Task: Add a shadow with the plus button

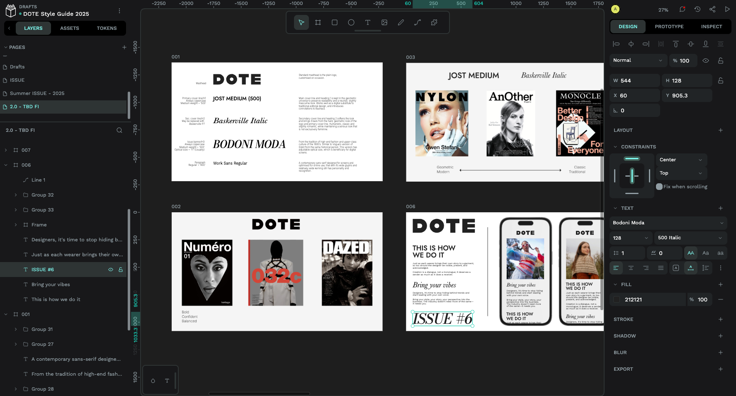Action: (x=721, y=336)
